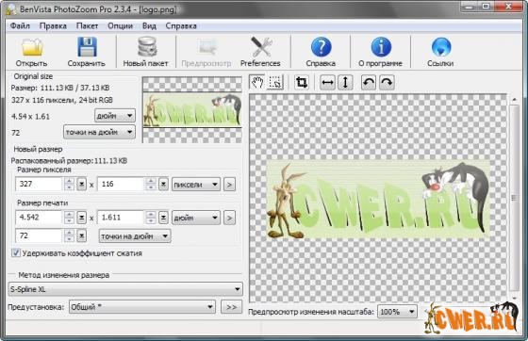Create a new batch with Новый пакет
The height and width of the screenshot is (341, 528).
(145, 52)
